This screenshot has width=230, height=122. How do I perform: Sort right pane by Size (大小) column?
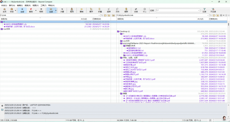pyautogui.click(x=202, y=19)
